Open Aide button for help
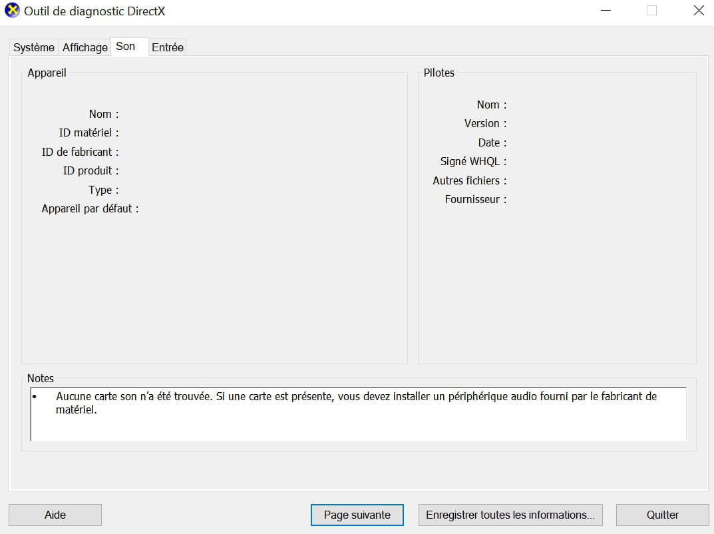This screenshot has width=714, height=534. 55,515
